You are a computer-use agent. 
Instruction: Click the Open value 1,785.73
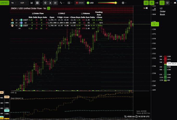(52, 20)
